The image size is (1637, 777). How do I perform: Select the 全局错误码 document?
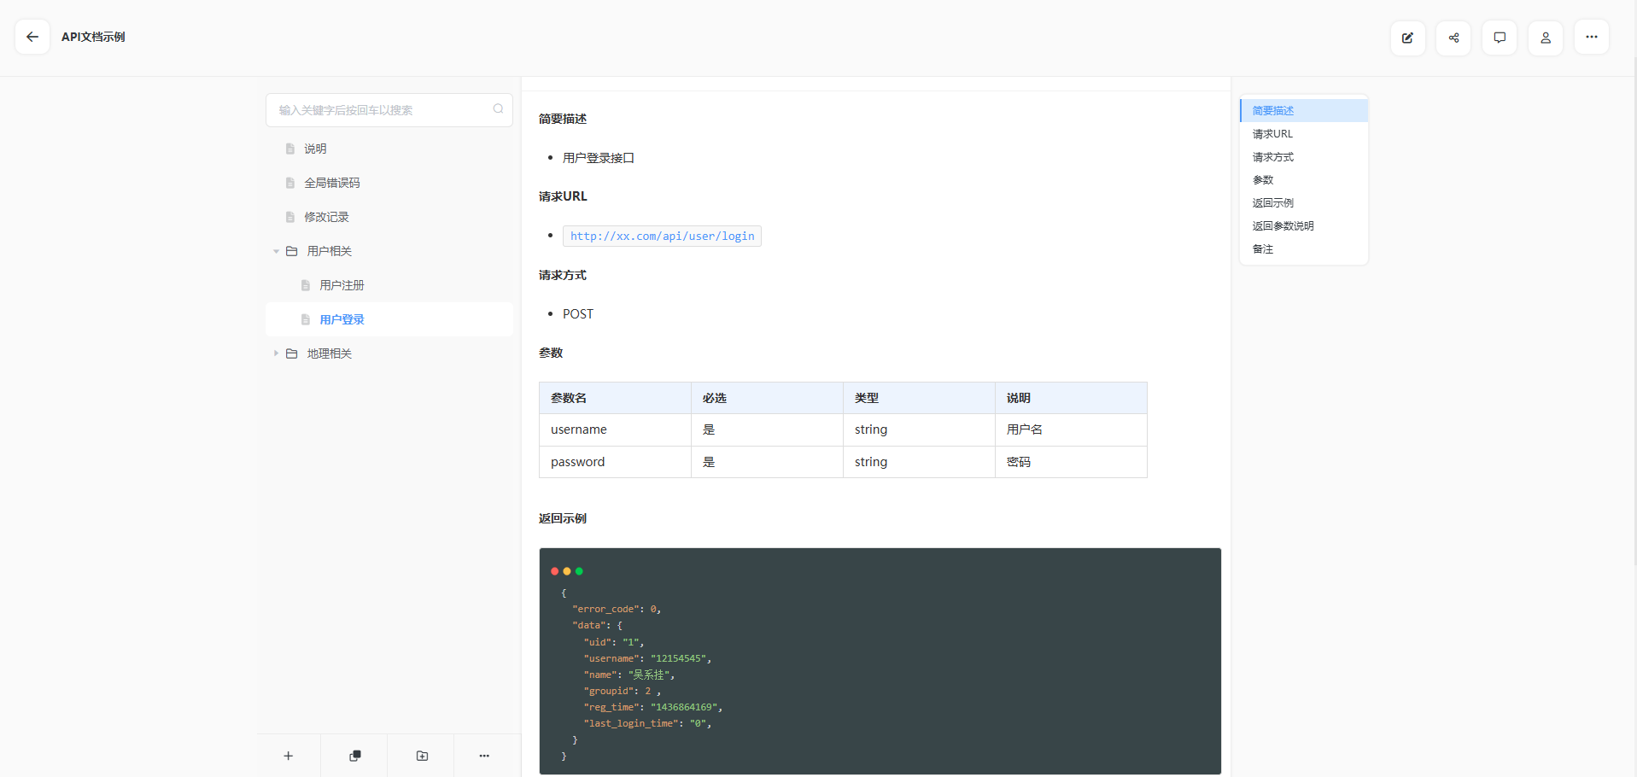[x=332, y=183]
